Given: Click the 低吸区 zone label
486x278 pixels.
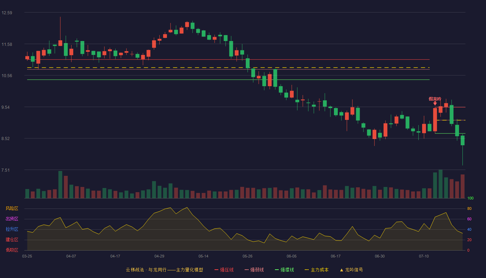Looking at the screenshot, I should point(12,250).
